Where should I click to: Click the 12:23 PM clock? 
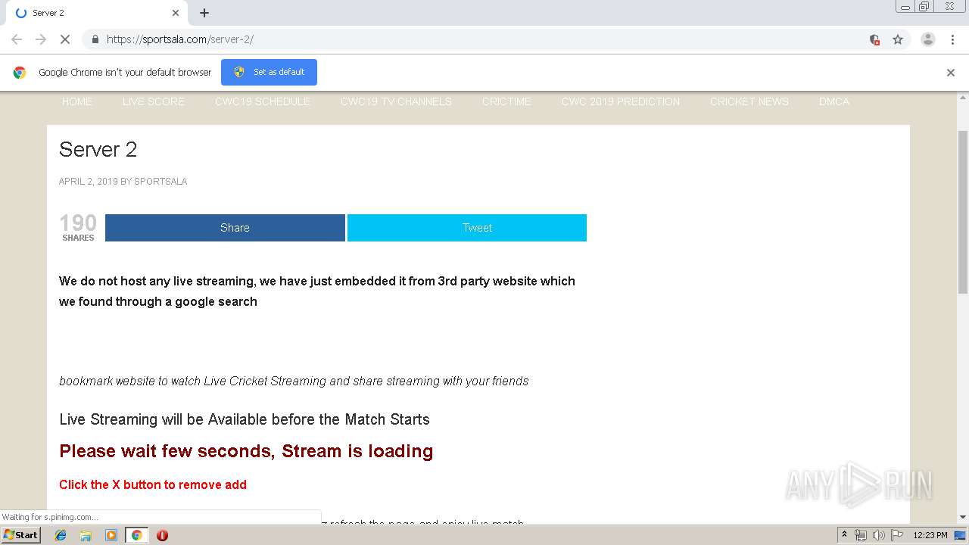(x=930, y=535)
